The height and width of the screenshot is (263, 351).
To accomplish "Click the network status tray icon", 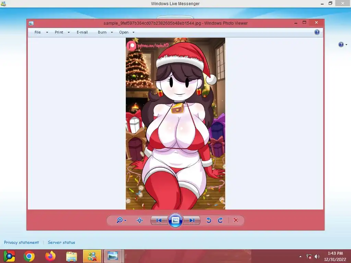I will [x=309, y=256].
